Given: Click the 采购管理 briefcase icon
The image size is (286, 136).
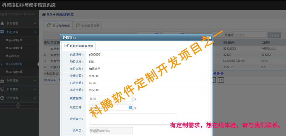Looking at the screenshot, I should coord(2,80).
